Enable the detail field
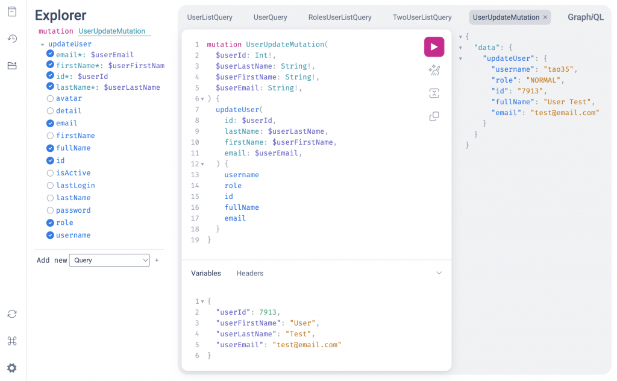This screenshot has height=381, width=617. point(50,111)
